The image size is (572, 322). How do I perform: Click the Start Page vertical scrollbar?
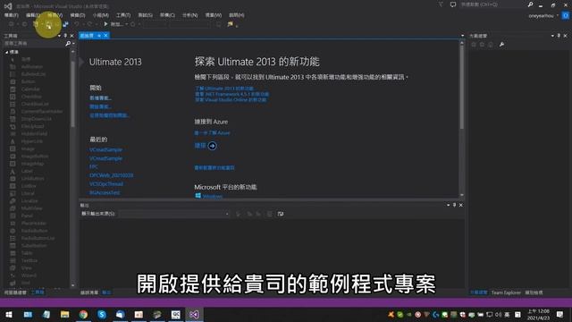click(462, 88)
